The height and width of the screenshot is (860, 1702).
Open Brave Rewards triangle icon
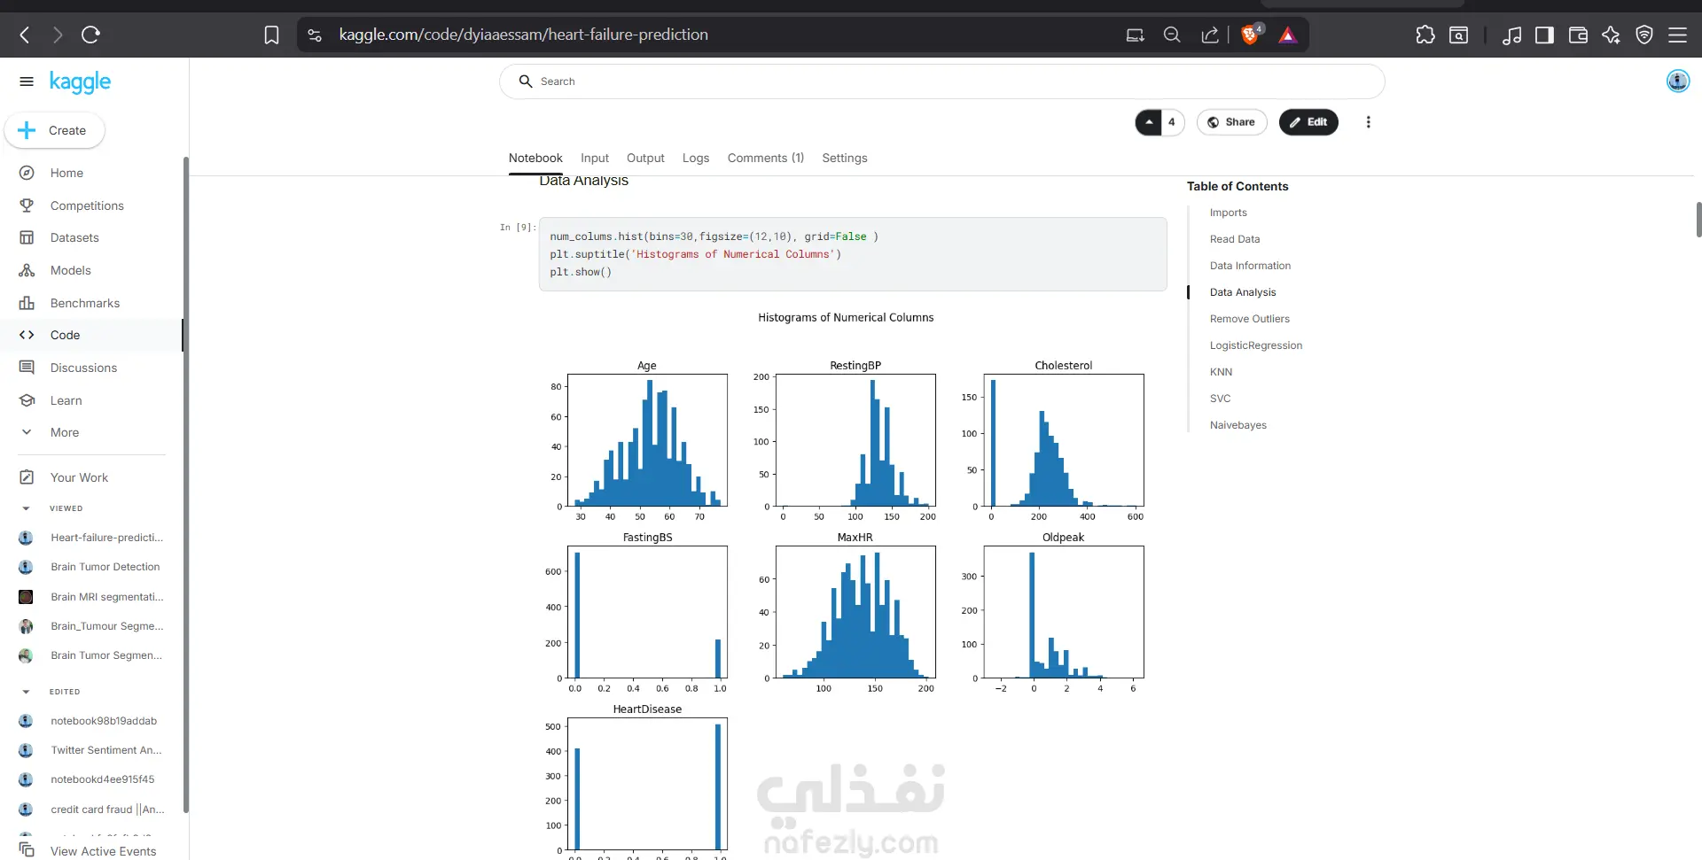(x=1288, y=35)
